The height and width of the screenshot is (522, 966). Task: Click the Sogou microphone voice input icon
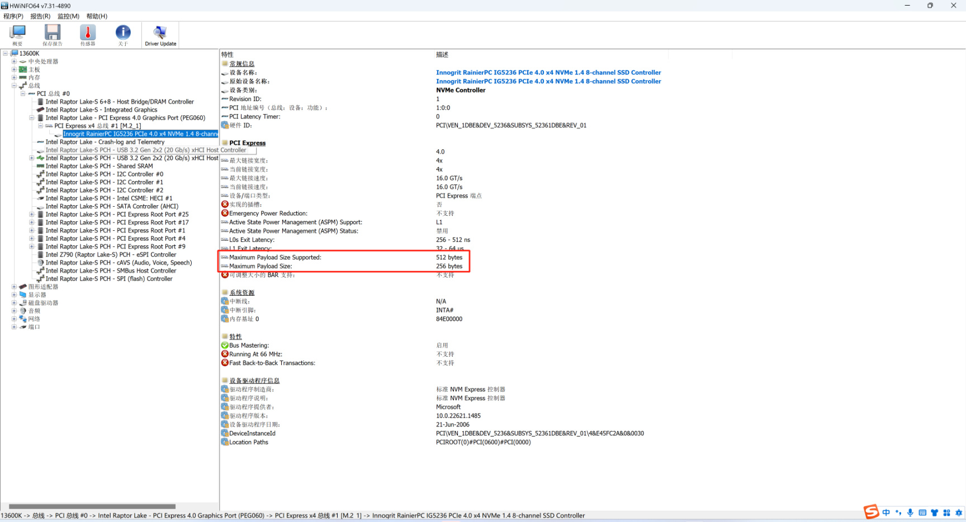click(x=910, y=512)
